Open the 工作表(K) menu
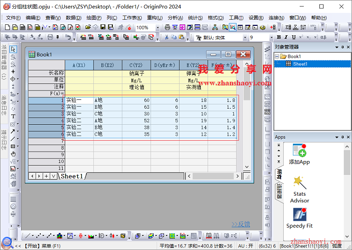The image size is (352, 250). point(132,18)
